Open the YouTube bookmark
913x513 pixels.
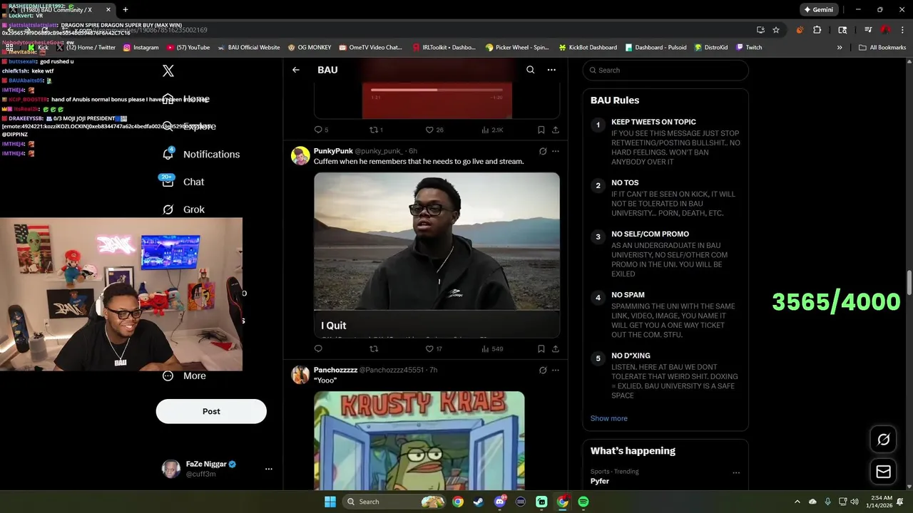(188, 47)
